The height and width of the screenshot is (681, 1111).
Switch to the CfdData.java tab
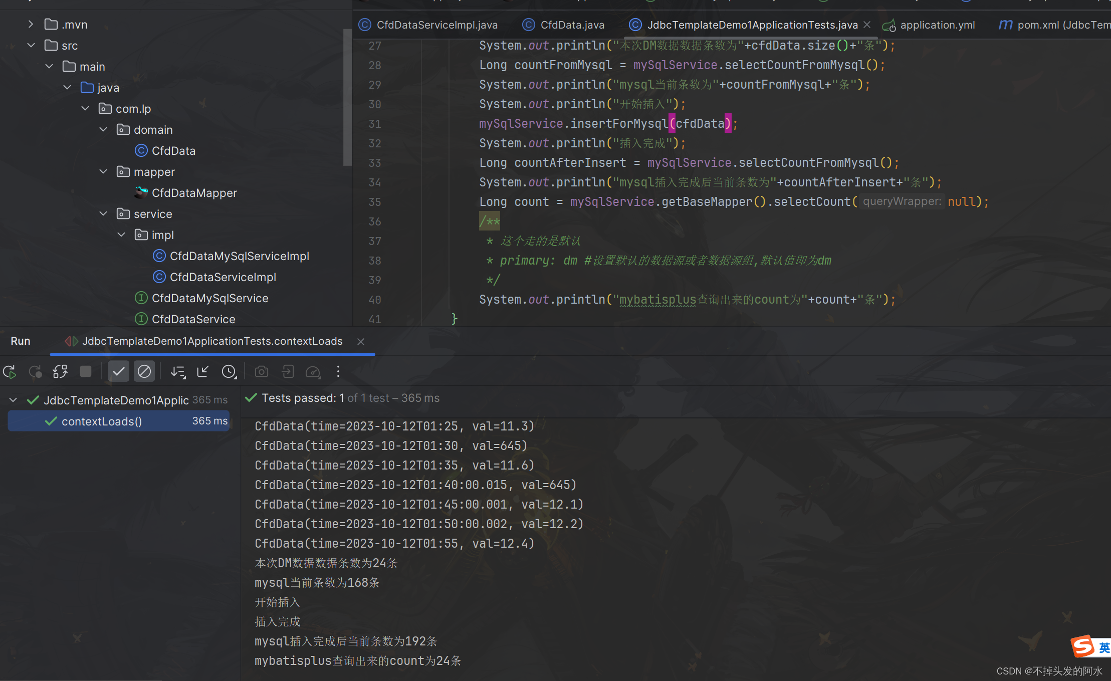point(571,25)
